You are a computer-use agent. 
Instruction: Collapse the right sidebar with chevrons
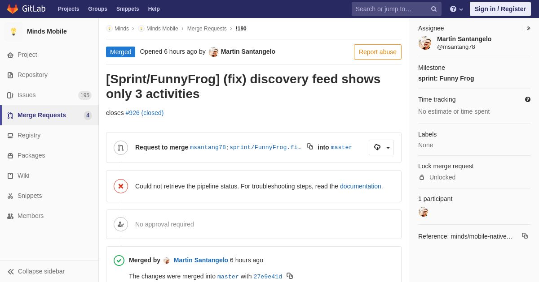[x=528, y=28]
